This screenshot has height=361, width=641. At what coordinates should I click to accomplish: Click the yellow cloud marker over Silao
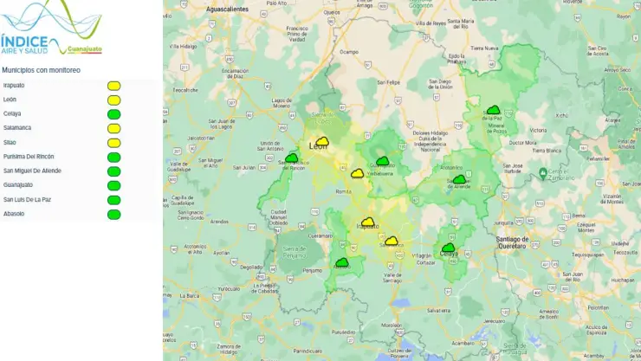[357, 173]
